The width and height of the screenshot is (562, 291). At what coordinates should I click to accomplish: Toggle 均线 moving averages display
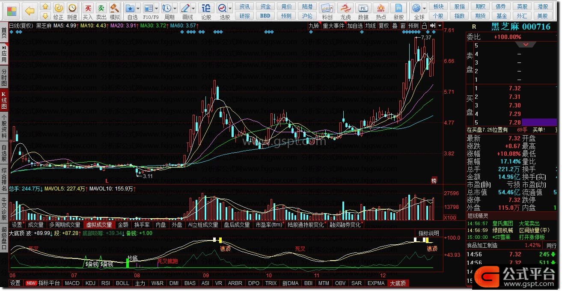pyautogui.click(x=370, y=26)
